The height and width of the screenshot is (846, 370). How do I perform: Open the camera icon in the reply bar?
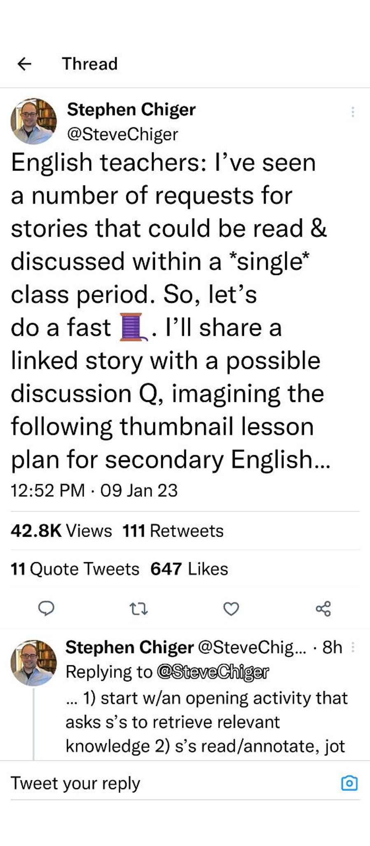click(x=349, y=783)
